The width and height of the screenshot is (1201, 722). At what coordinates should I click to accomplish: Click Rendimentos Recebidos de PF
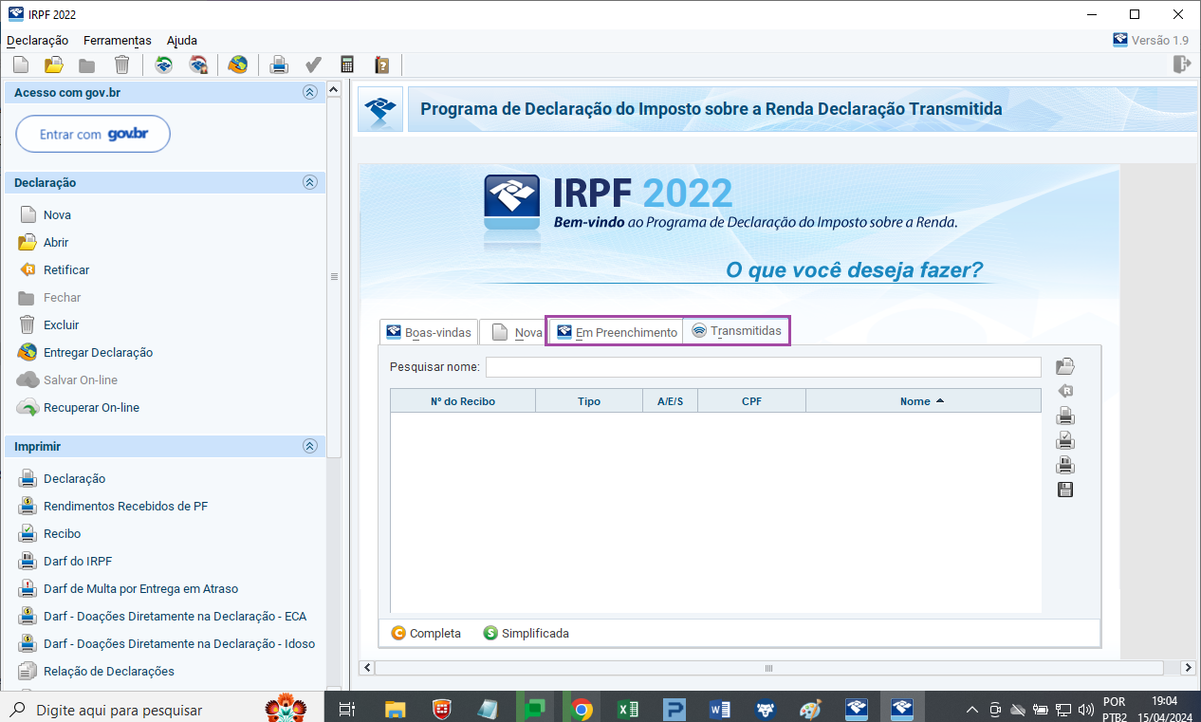pos(125,507)
